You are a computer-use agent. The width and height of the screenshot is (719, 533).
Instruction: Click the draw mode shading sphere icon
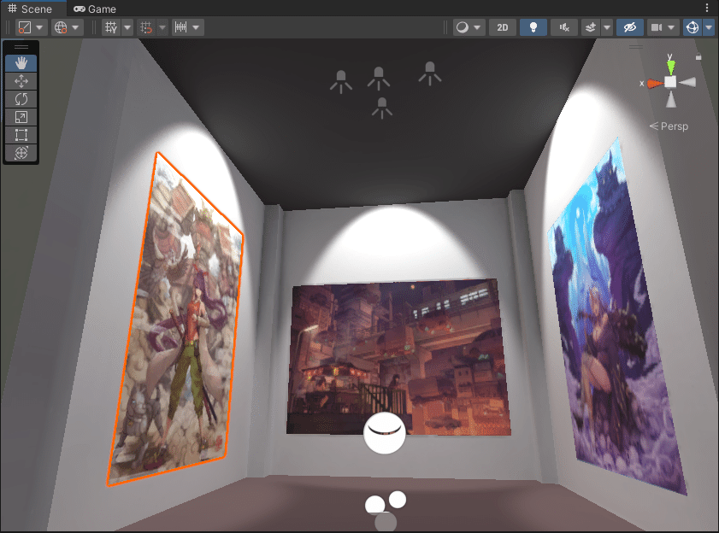click(463, 27)
